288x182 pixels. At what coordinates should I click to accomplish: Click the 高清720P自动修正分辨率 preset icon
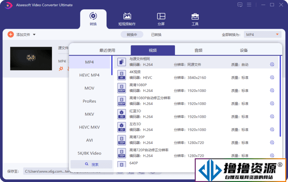(x=122, y=153)
